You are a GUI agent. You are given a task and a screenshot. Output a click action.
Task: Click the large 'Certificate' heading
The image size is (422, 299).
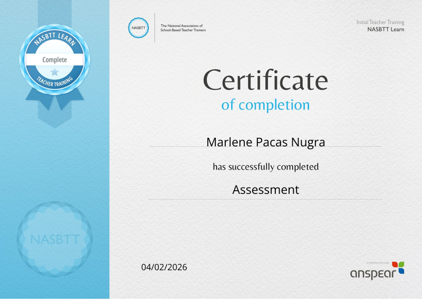265,80
